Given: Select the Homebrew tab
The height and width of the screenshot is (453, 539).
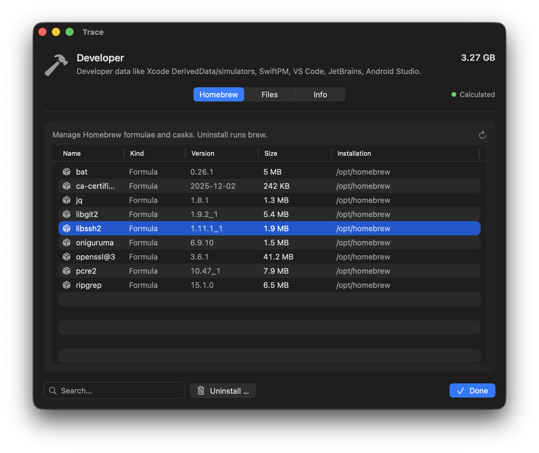Looking at the screenshot, I should tap(219, 94).
